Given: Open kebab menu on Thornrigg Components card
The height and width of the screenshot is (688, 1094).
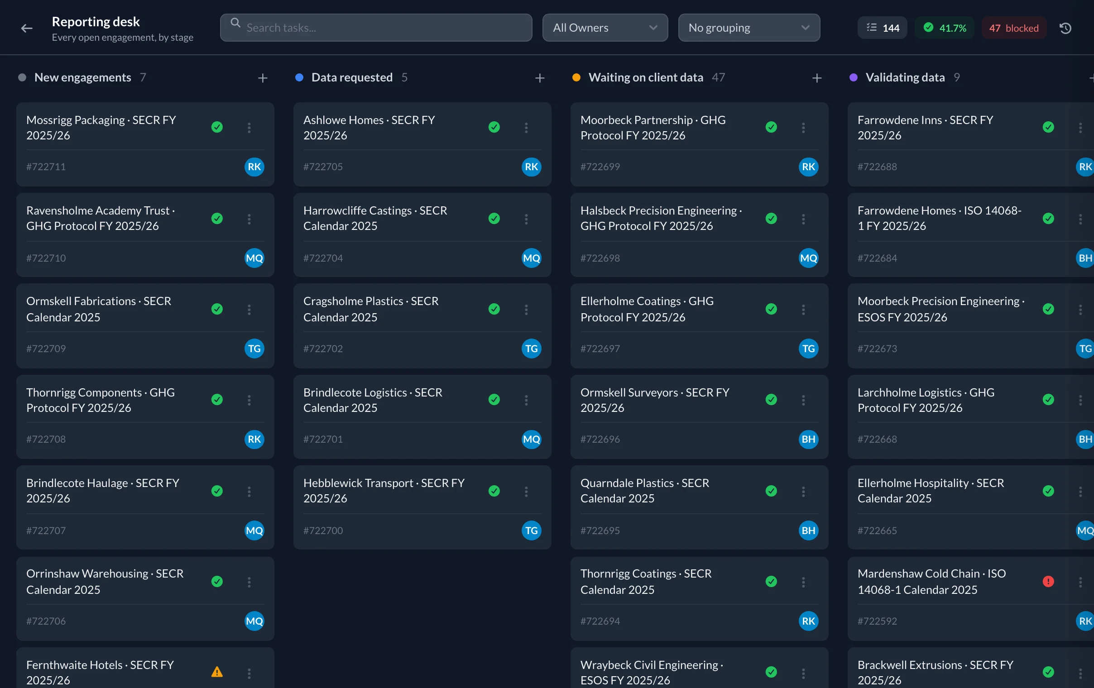Looking at the screenshot, I should pyautogui.click(x=249, y=400).
